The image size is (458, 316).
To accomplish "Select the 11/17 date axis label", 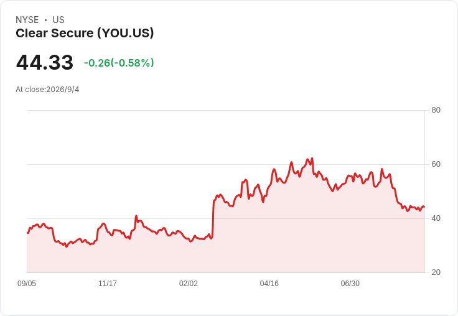I will [108, 283].
